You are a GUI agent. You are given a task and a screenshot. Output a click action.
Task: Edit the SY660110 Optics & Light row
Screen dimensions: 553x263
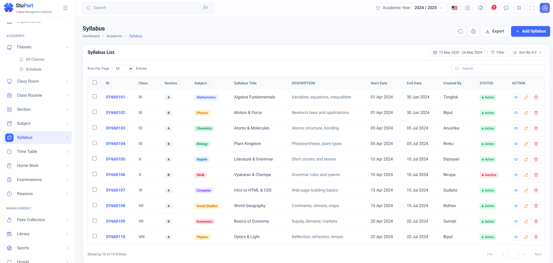click(526, 237)
